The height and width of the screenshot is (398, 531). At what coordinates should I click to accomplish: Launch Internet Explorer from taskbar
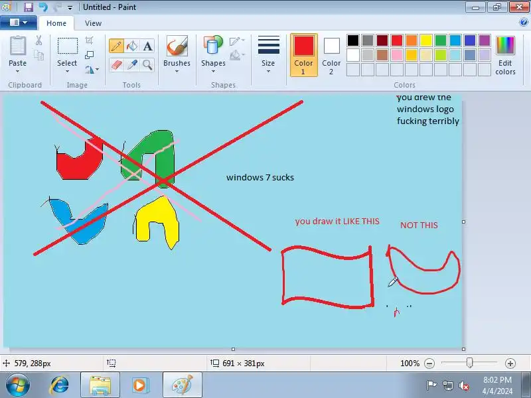[x=59, y=385]
